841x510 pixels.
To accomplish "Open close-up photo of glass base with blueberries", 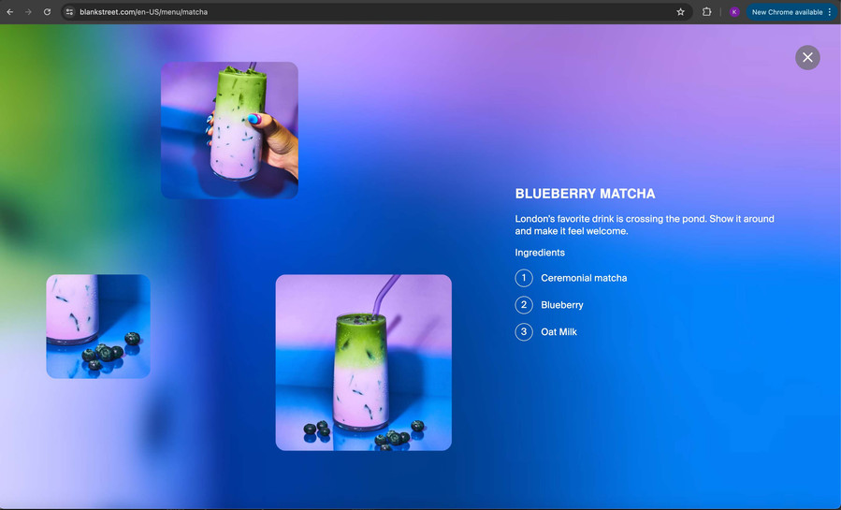I will coord(98,327).
